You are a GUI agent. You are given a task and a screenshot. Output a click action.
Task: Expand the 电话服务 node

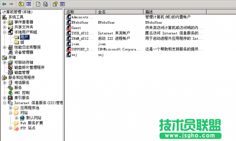tap(5, 83)
